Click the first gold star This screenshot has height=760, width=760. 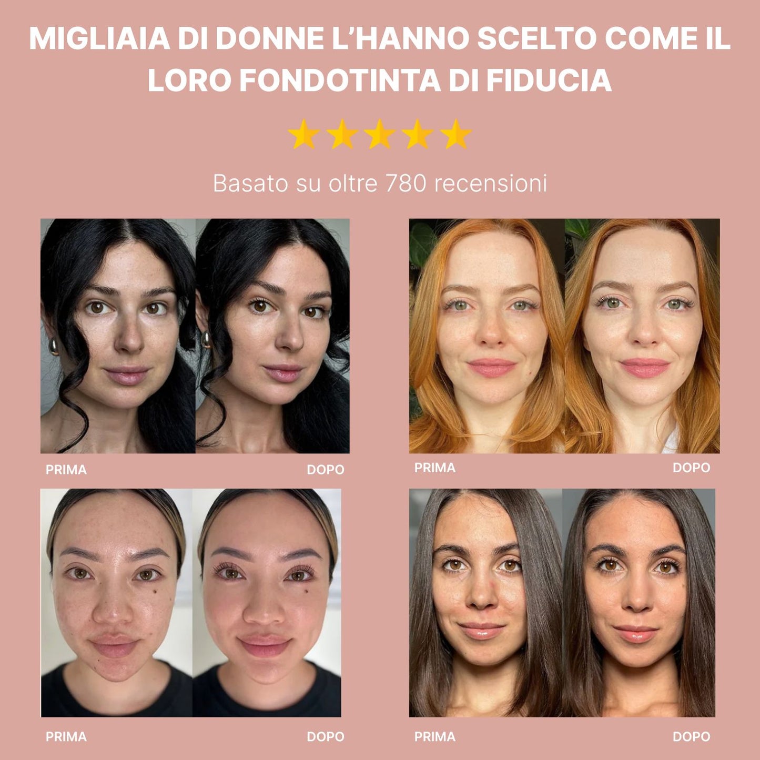pyautogui.click(x=304, y=134)
